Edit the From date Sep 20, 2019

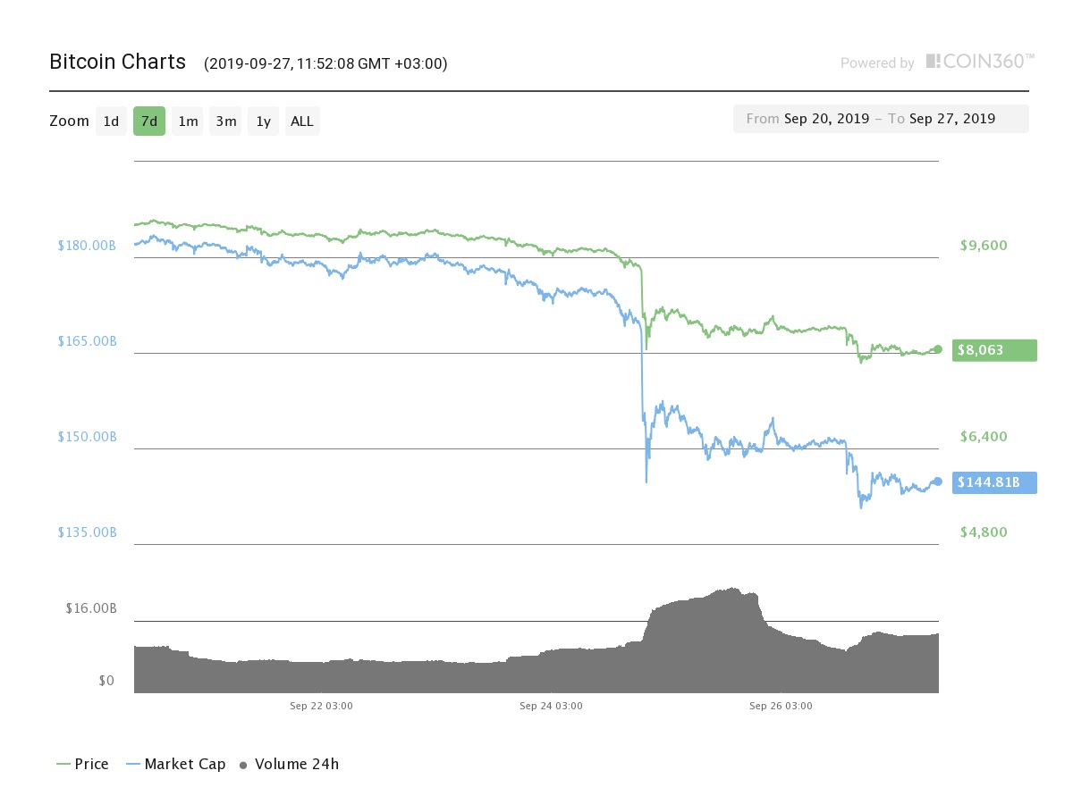(826, 119)
